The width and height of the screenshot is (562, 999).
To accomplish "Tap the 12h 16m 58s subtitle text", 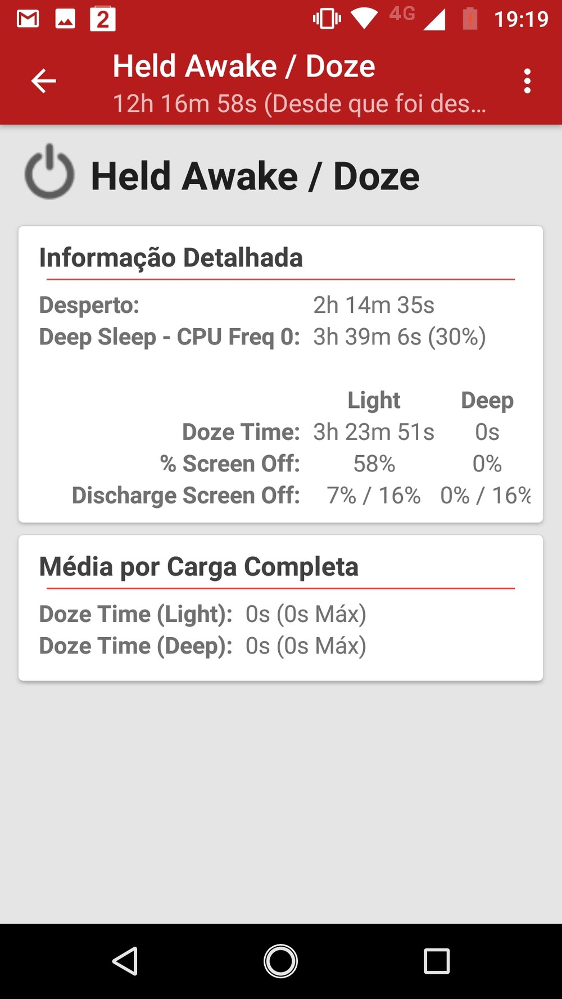I will (299, 103).
